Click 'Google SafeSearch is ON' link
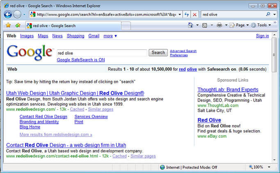 click(80, 60)
